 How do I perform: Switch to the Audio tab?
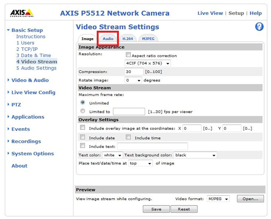point(108,39)
